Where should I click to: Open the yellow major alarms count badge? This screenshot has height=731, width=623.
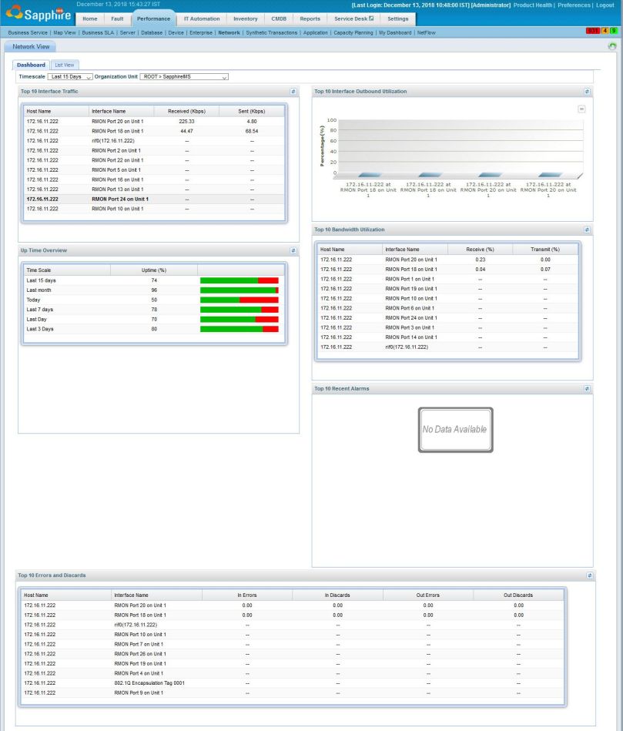pos(606,31)
